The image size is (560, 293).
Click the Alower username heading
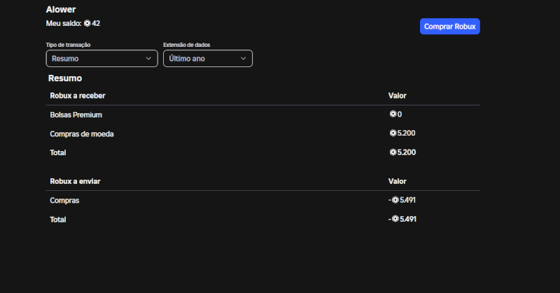point(61,10)
